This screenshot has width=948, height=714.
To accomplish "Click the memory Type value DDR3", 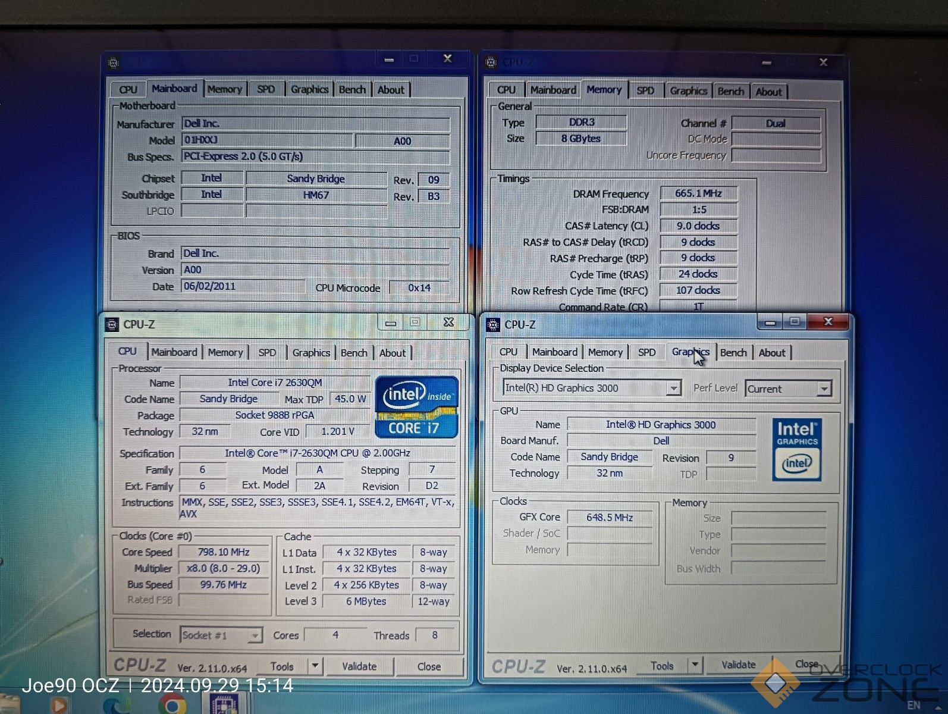I will coord(582,122).
